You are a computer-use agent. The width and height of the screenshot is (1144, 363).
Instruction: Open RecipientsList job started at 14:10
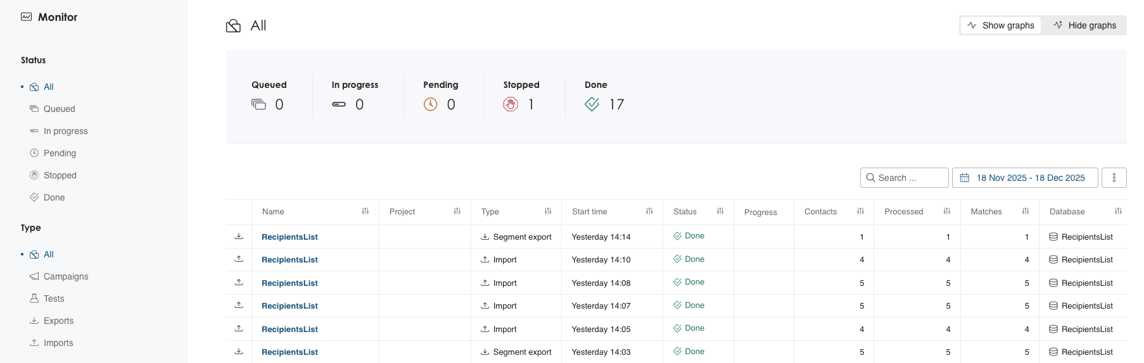click(x=289, y=260)
